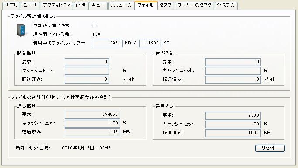This screenshot has height=168, width=298.
Task: Open the キュー tab
Action: tap(98, 5)
